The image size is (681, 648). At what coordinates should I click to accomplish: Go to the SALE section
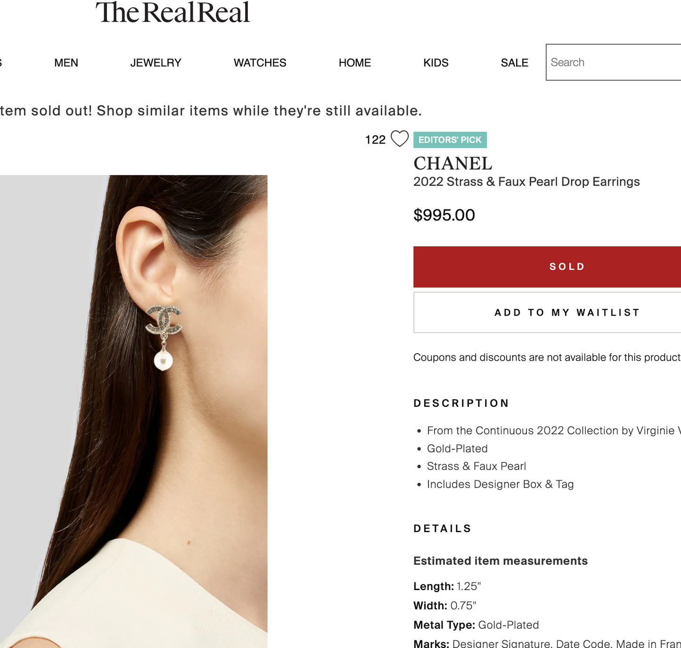coord(515,63)
